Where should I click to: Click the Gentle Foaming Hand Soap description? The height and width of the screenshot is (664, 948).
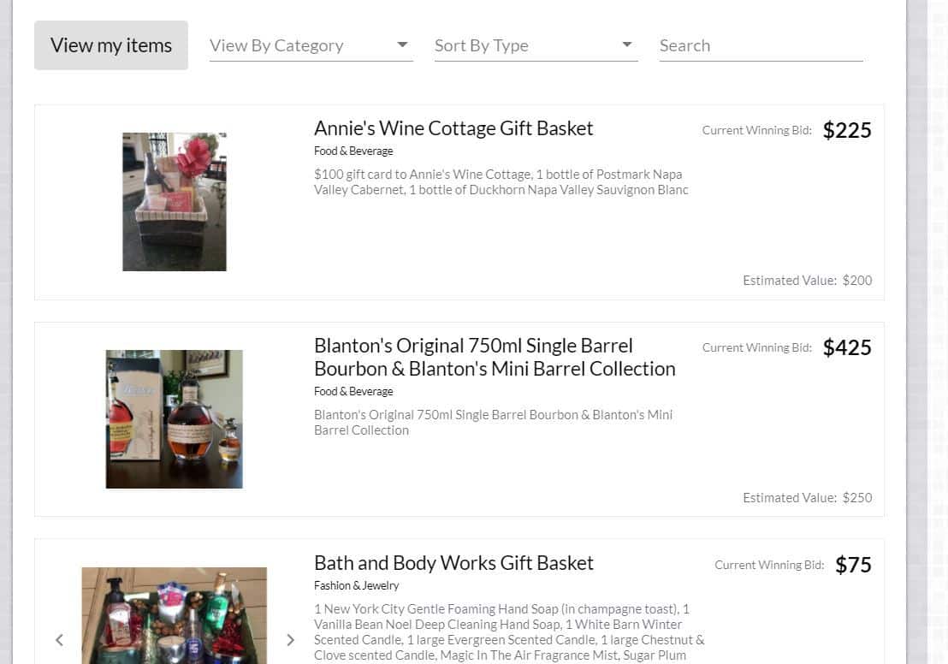[509, 632]
